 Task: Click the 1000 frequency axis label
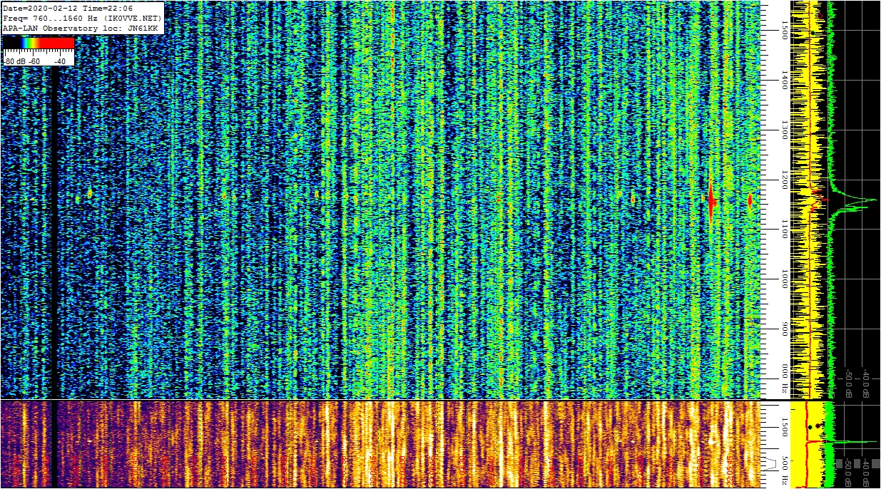784,279
